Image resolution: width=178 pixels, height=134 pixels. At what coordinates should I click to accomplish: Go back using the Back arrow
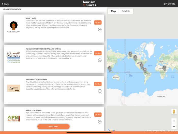tap(5, 4)
